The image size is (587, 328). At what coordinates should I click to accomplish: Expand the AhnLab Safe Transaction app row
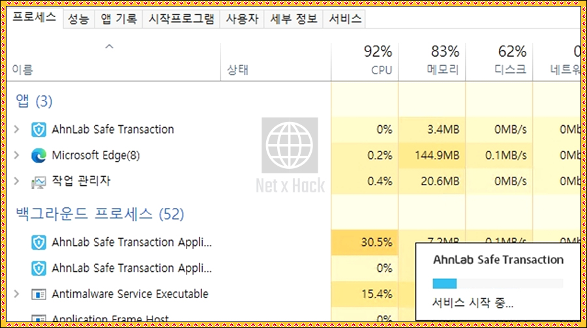tap(16, 130)
